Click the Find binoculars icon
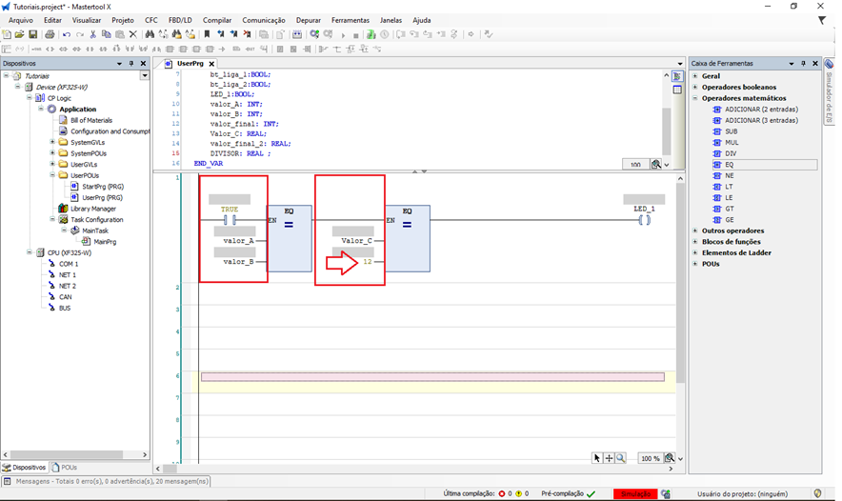The image size is (842, 501). (150, 34)
